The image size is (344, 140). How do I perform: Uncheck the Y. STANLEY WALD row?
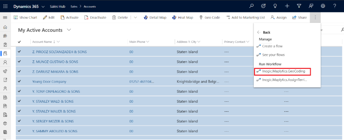point(19,101)
